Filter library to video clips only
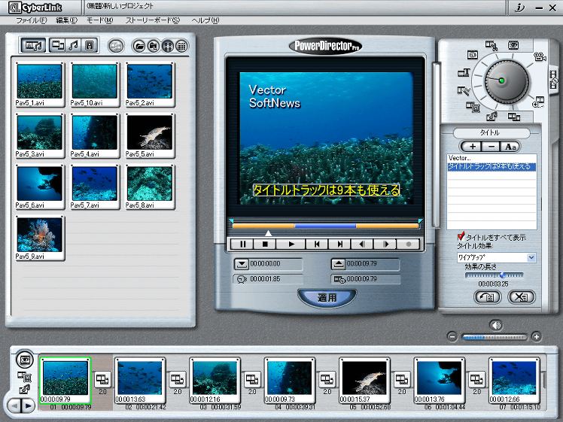 [x=57, y=46]
